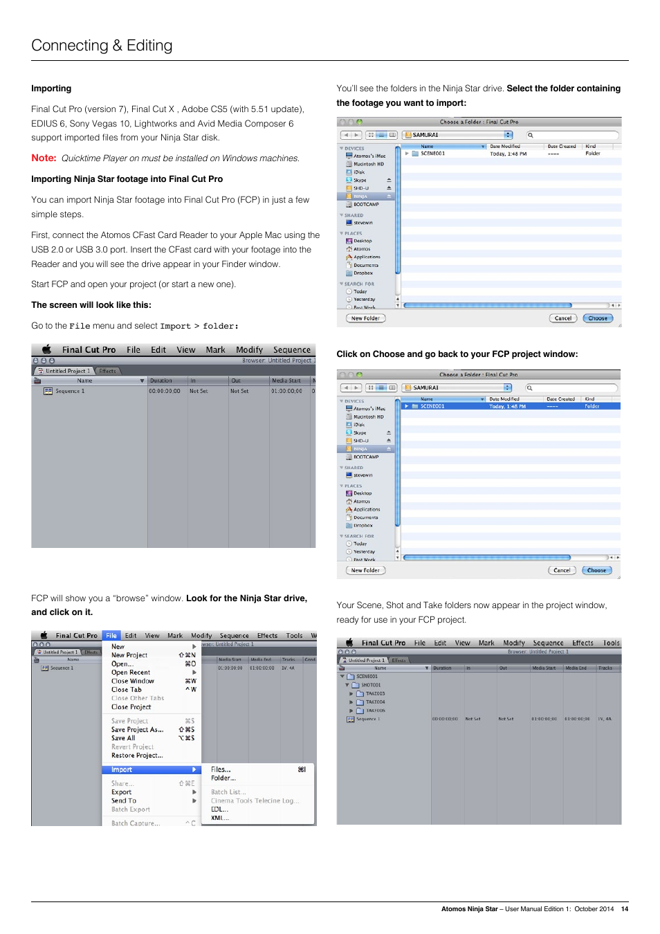The height and width of the screenshot is (934, 660).
Task: Collapse SCENE001 bin in project browser
Action: (342, 677)
